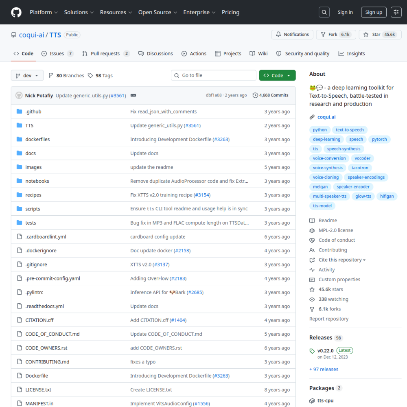Click the file icon for CITATION.cff

pyautogui.click(x=20, y=320)
